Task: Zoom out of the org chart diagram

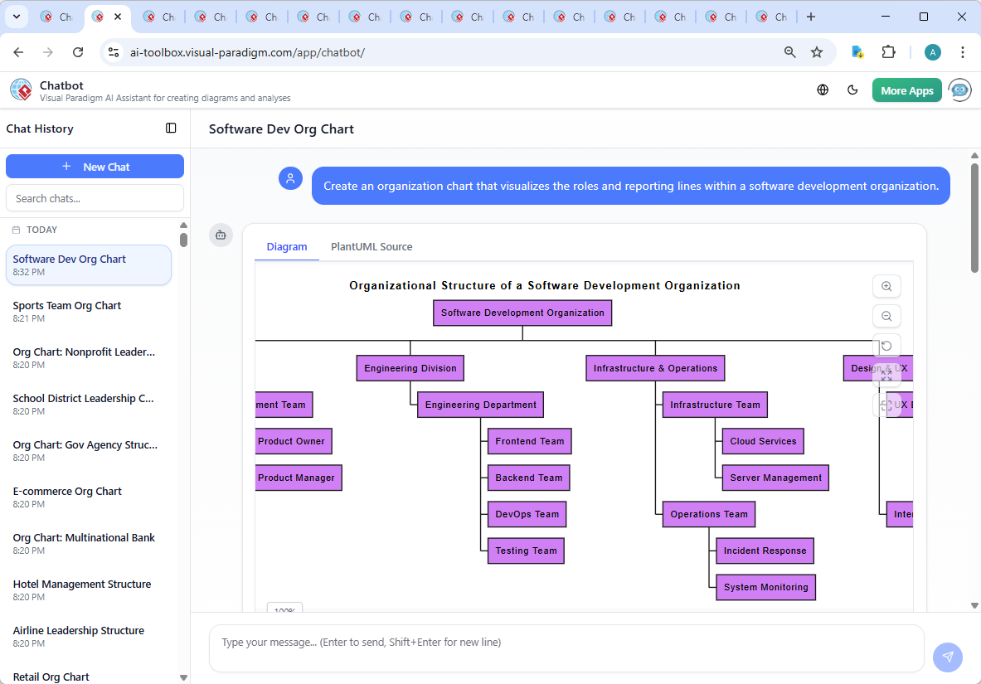Action: pos(886,316)
